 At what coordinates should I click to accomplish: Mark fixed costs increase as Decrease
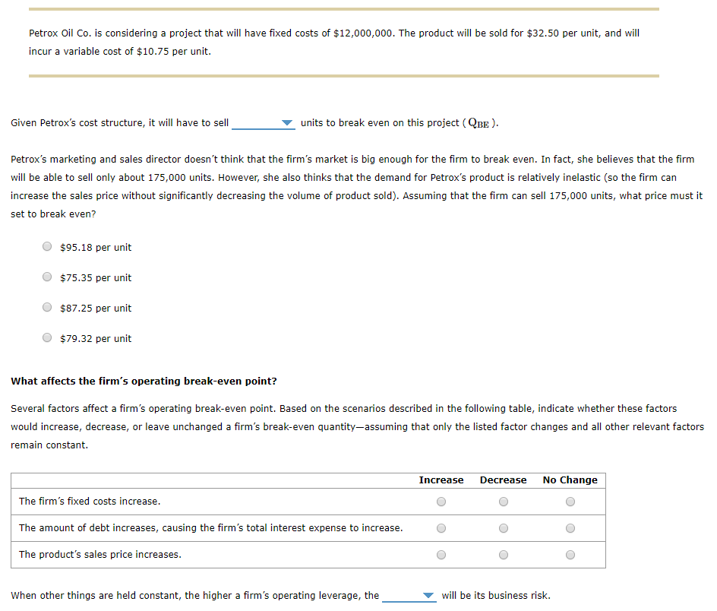click(504, 502)
